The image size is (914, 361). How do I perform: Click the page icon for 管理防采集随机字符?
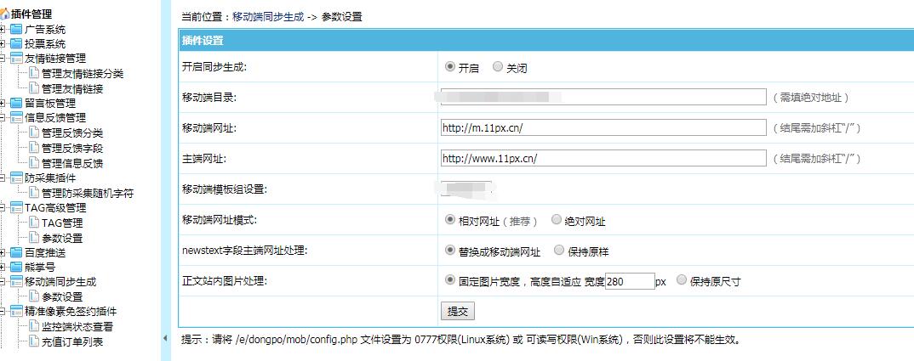[34, 193]
